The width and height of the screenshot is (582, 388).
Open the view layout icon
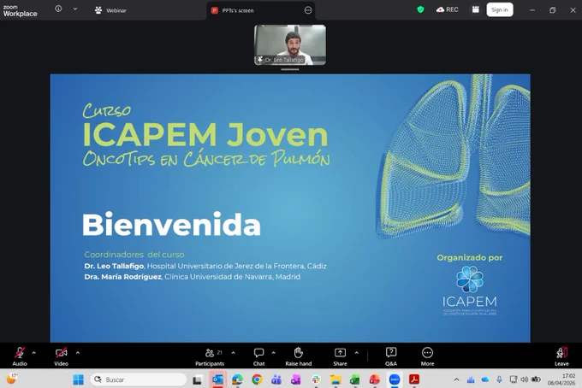pyautogui.click(x=476, y=9)
